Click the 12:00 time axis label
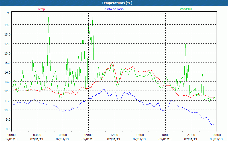 [114, 135]
